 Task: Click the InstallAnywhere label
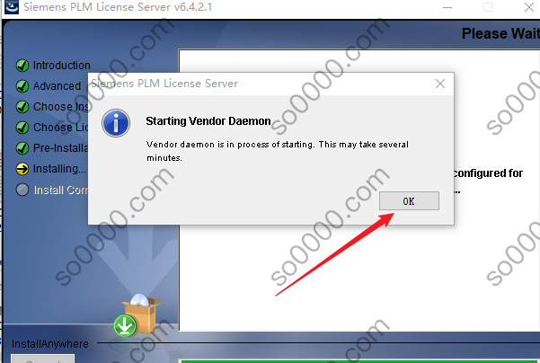click(x=50, y=344)
